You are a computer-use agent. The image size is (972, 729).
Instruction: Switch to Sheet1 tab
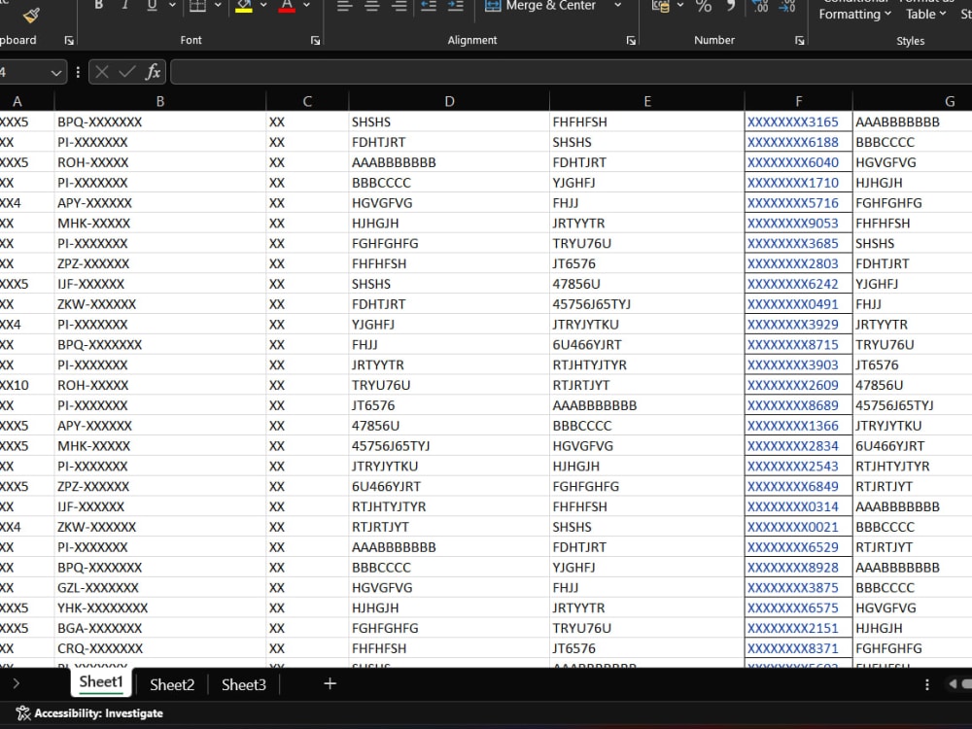(x=101, y=682)
